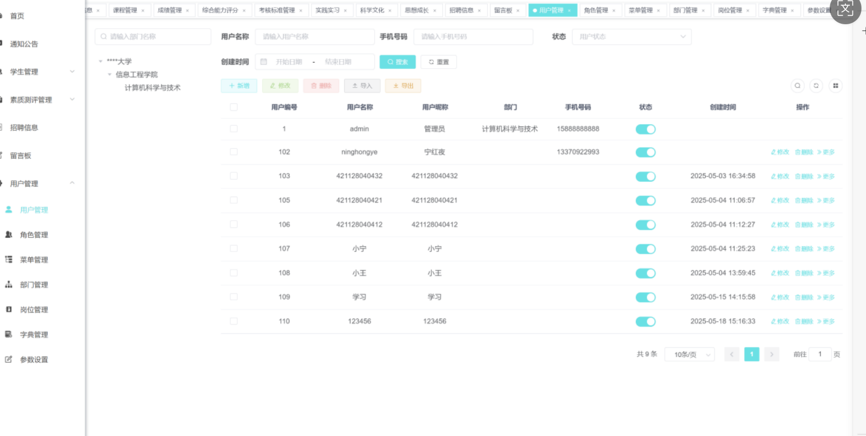Click 修改 for user ninghongye
Viewport: 866px width, 436px height.
pos(780,152)
